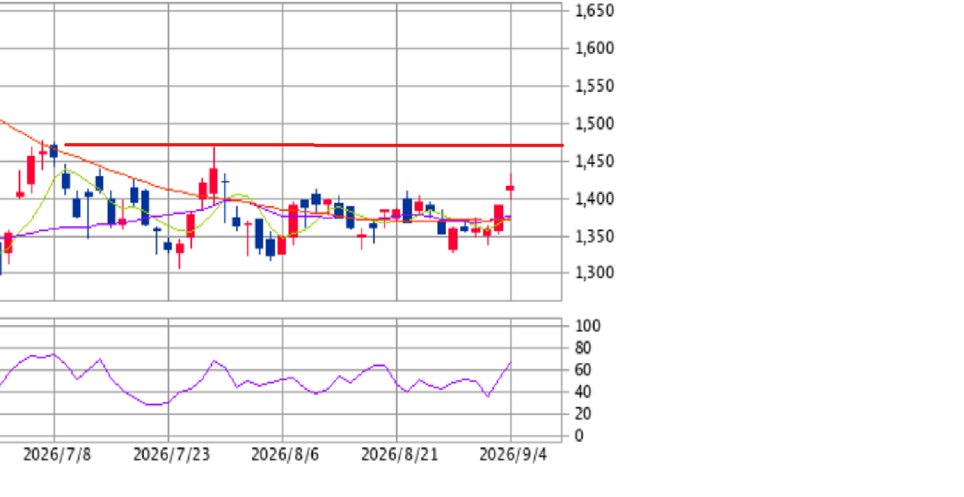This screenshot has width=964, height=497.
Task: Click the 100 oscillator scale label
Action: pos(587,326)
